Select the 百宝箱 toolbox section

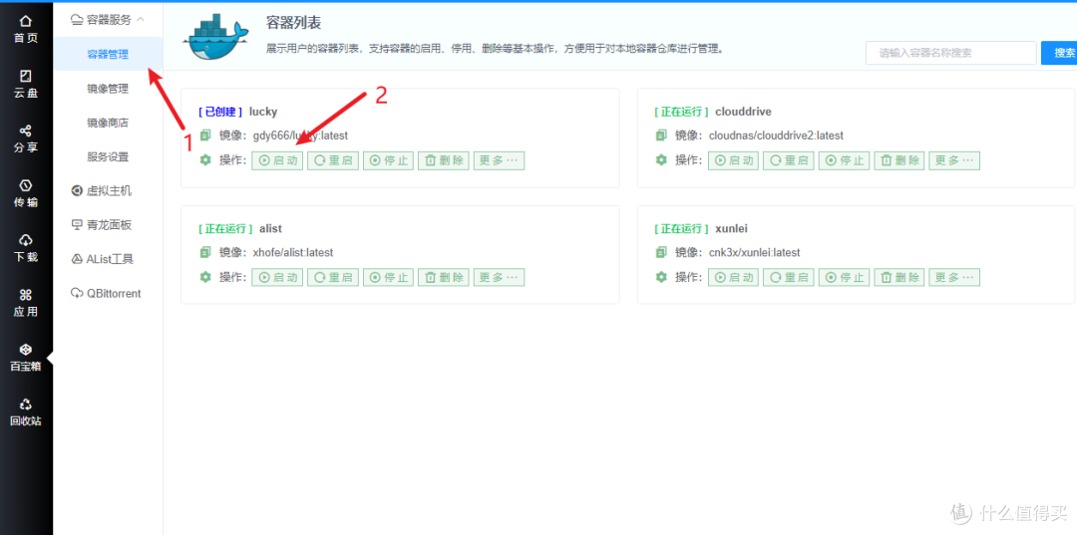click(26, 358)
